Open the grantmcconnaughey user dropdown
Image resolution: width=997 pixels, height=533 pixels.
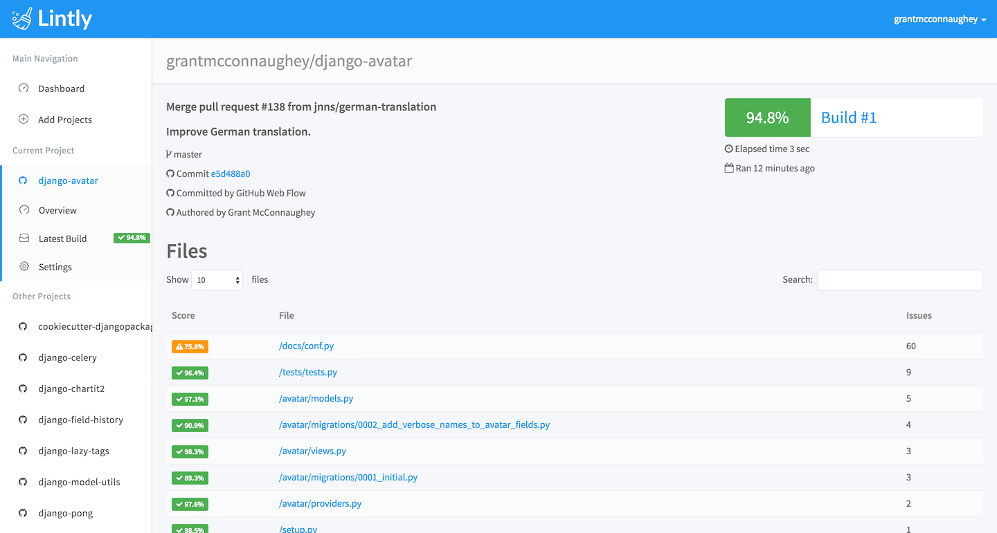pos(940,19)
